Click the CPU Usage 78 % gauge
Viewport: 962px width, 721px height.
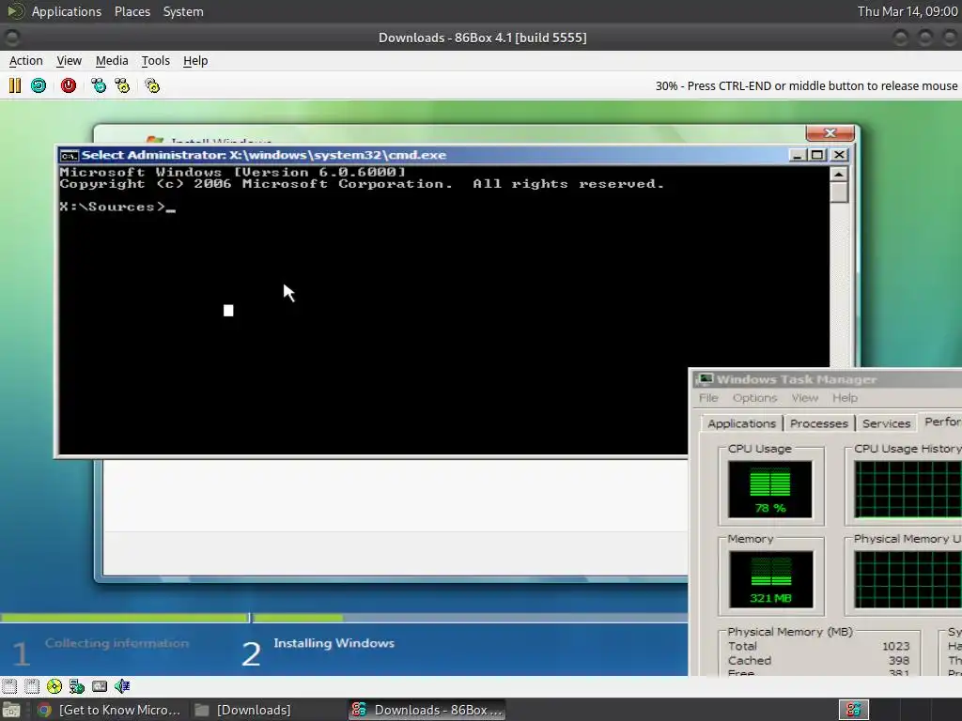(770, 489)
